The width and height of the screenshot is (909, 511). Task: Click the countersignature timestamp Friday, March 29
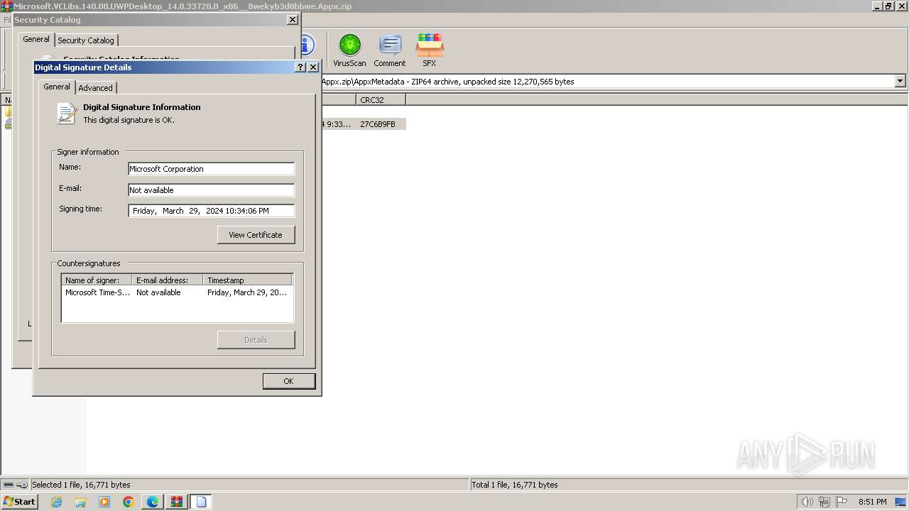pyautogui.click(x=247, y=292)
